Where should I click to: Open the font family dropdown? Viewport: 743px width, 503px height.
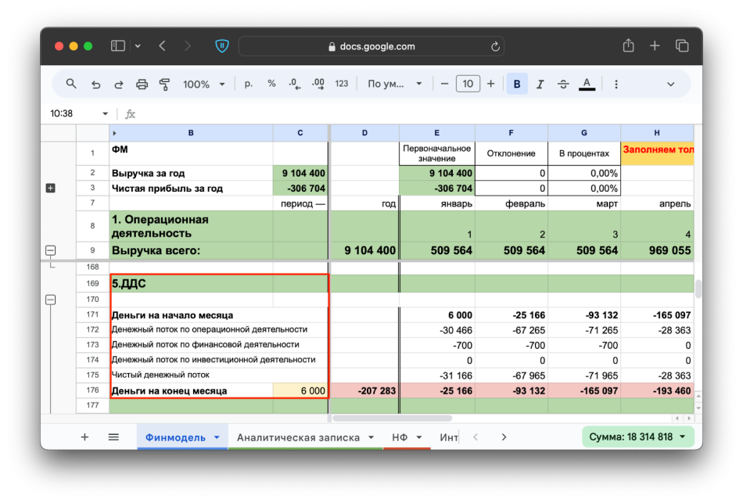click(395, 84)
